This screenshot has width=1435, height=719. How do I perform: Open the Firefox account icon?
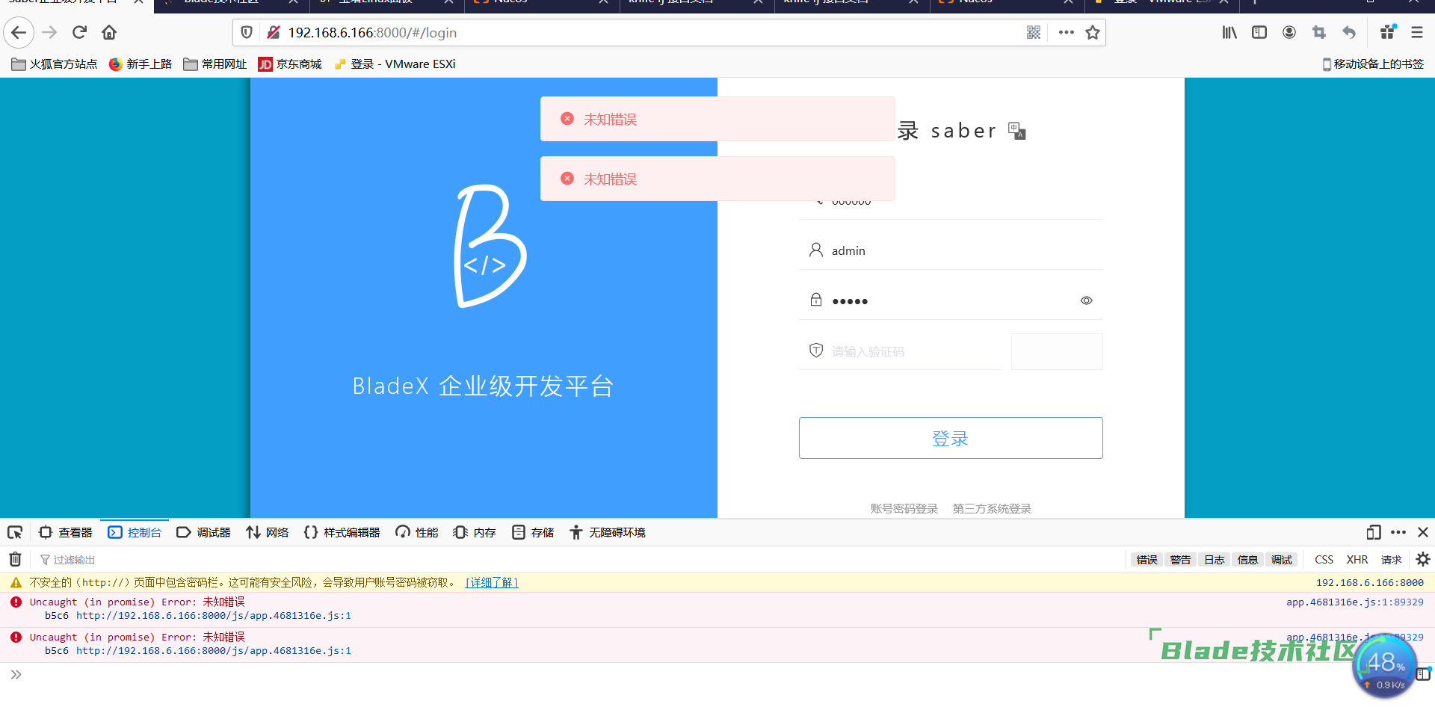click(1289, 32)
